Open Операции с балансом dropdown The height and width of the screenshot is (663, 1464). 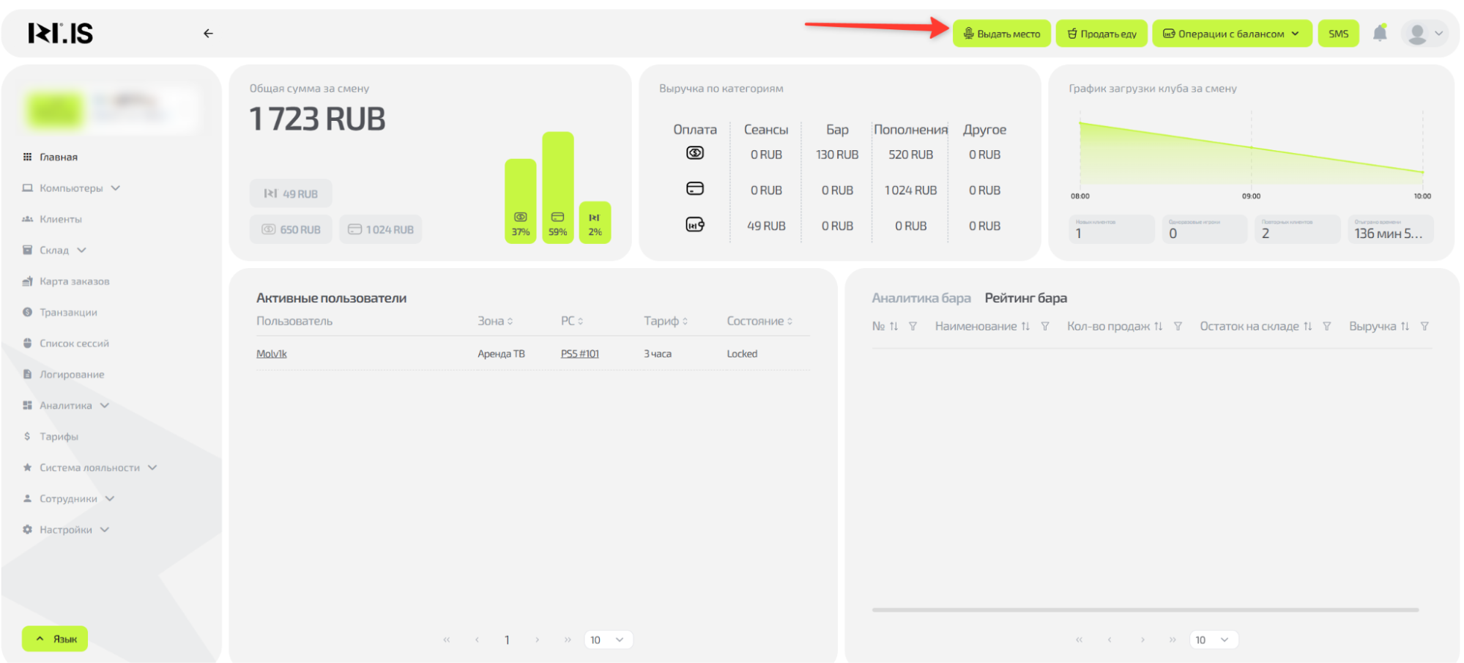[1231, 34]
